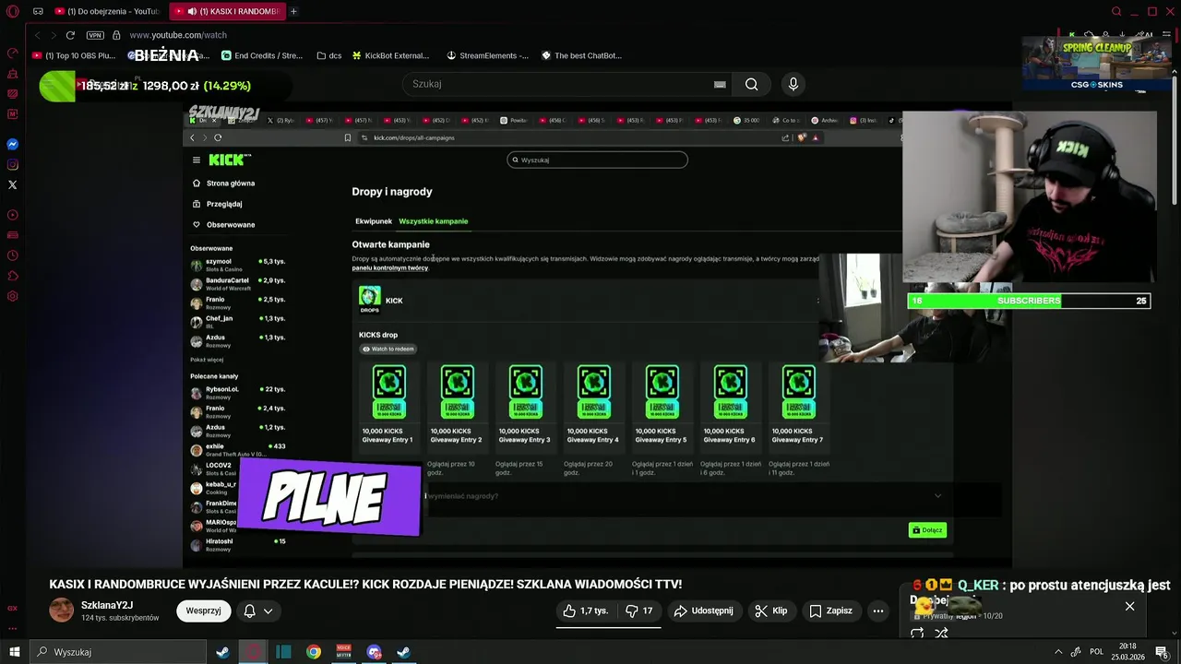The width and height of the screenshot is (1181, 664).
Task: Open the 'KickBot External...' bookmark
Action: pyautogui.click(x=390, y=55)
